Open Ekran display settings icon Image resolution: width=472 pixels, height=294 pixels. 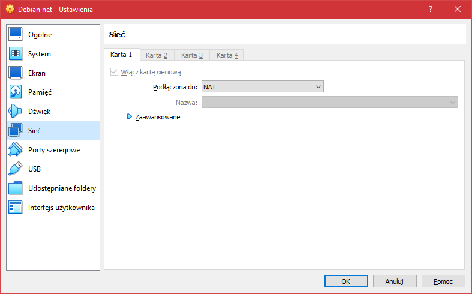click(x=16, y=73)
